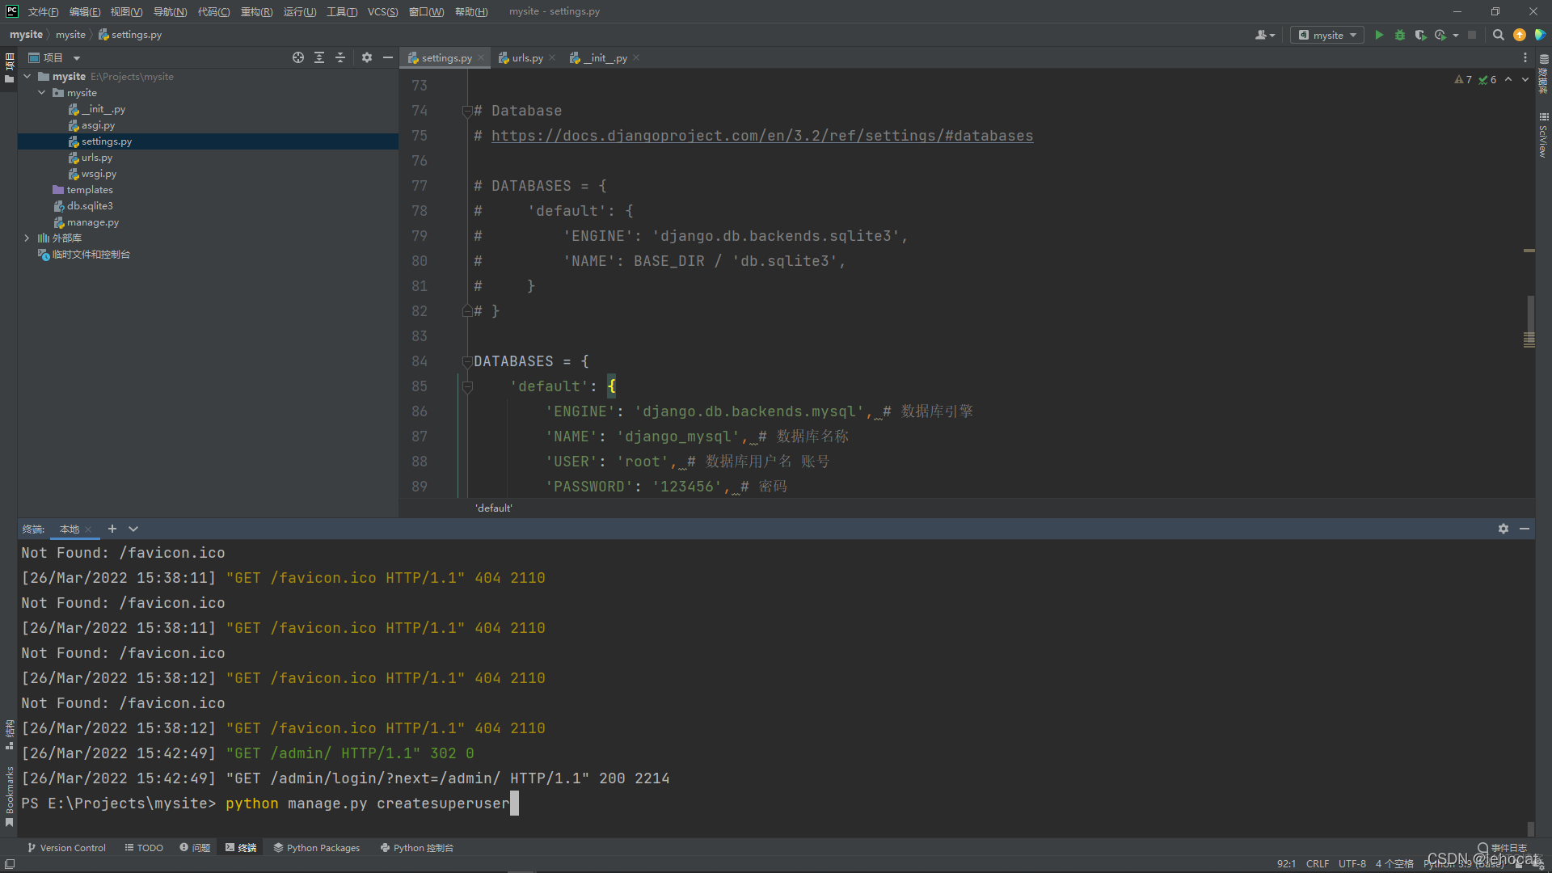Click mysite breadcrumb in navigation bar
The height and width of the screenshot is (873, 1552).
[26, 35]
